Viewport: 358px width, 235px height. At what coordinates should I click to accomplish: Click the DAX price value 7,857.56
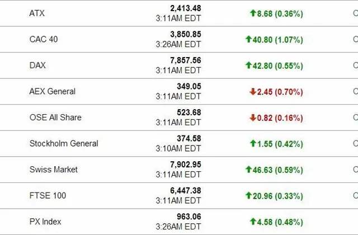click(x=182, y=60)
